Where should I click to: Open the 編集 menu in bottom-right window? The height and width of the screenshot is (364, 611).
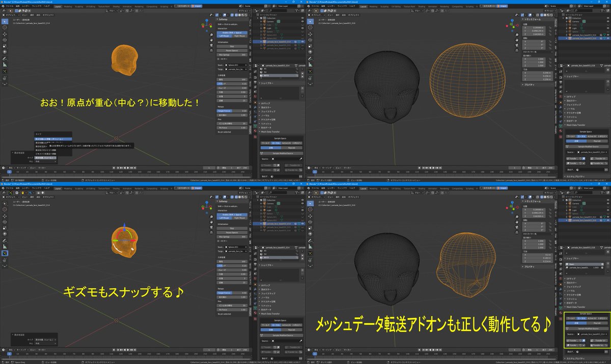tap(323, 188)
